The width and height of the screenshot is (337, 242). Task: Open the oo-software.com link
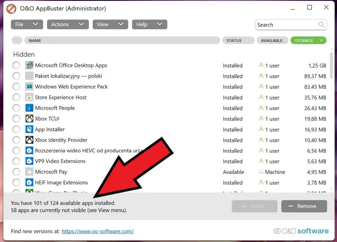tap(97, 231)
